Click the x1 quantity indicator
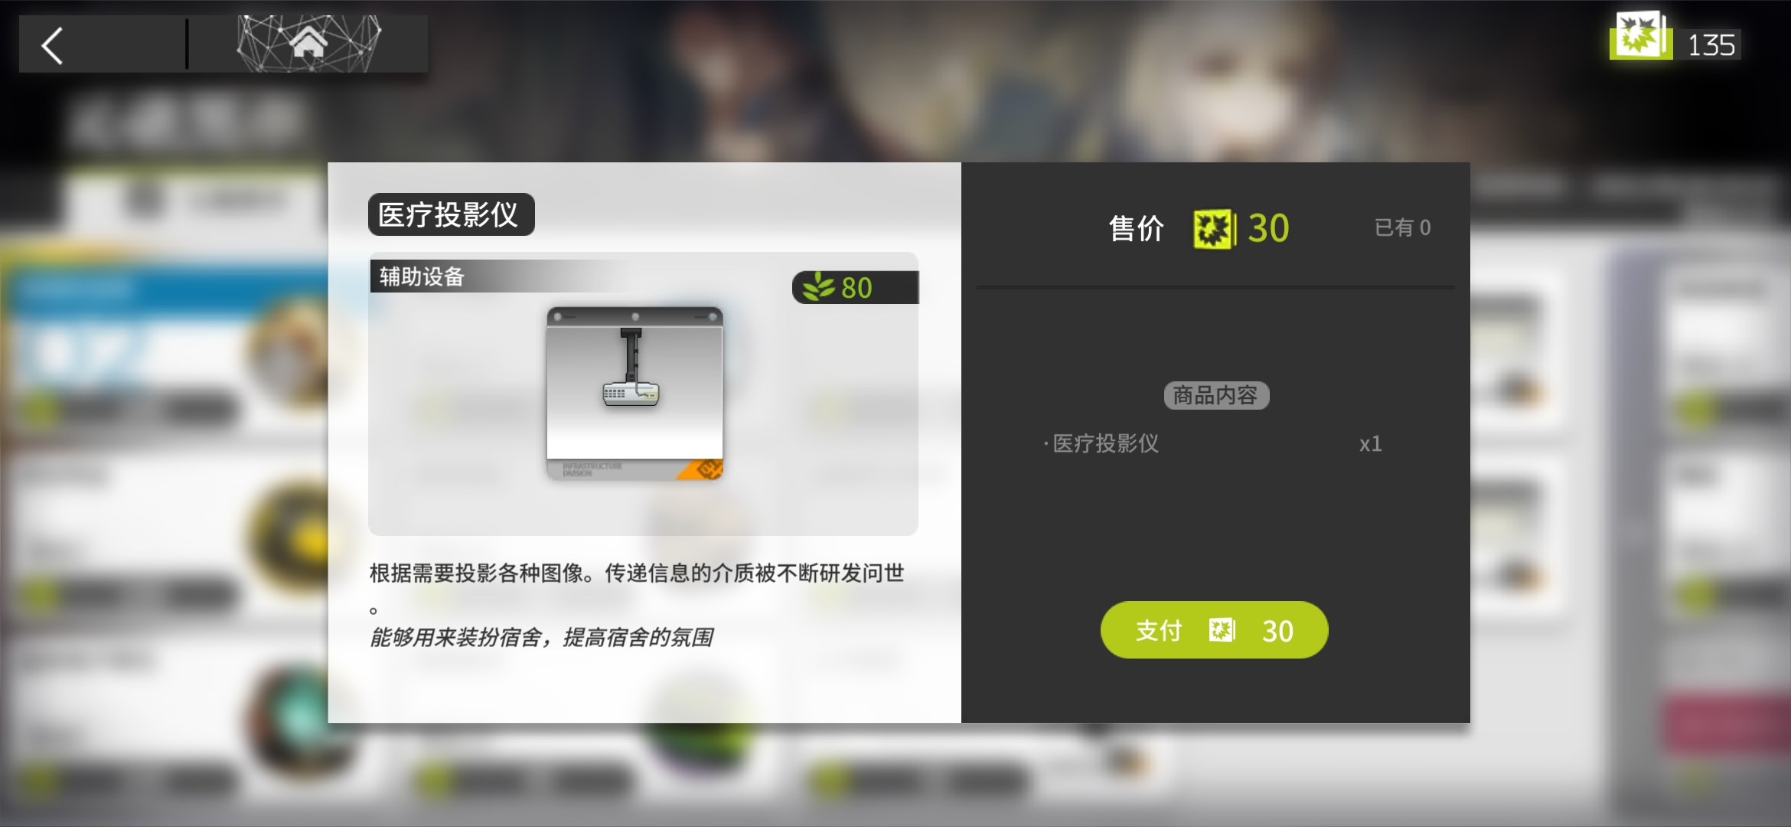Screen dimensions: 1791x827 point(1370,444)
